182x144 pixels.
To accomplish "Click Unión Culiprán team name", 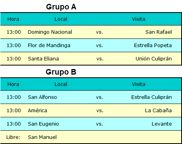I will (154, 59).
